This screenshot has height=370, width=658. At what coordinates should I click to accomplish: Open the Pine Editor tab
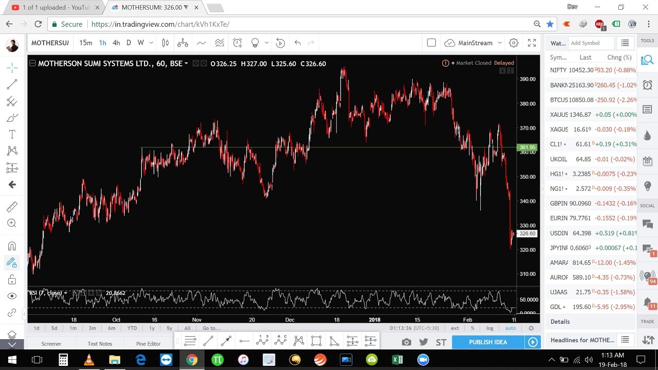pos(149,344)
